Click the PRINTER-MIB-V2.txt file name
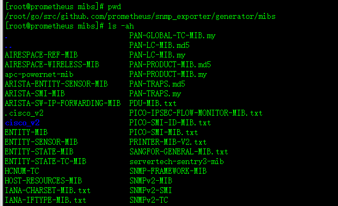This screenshot has width=338, height=206. [168, 142]
